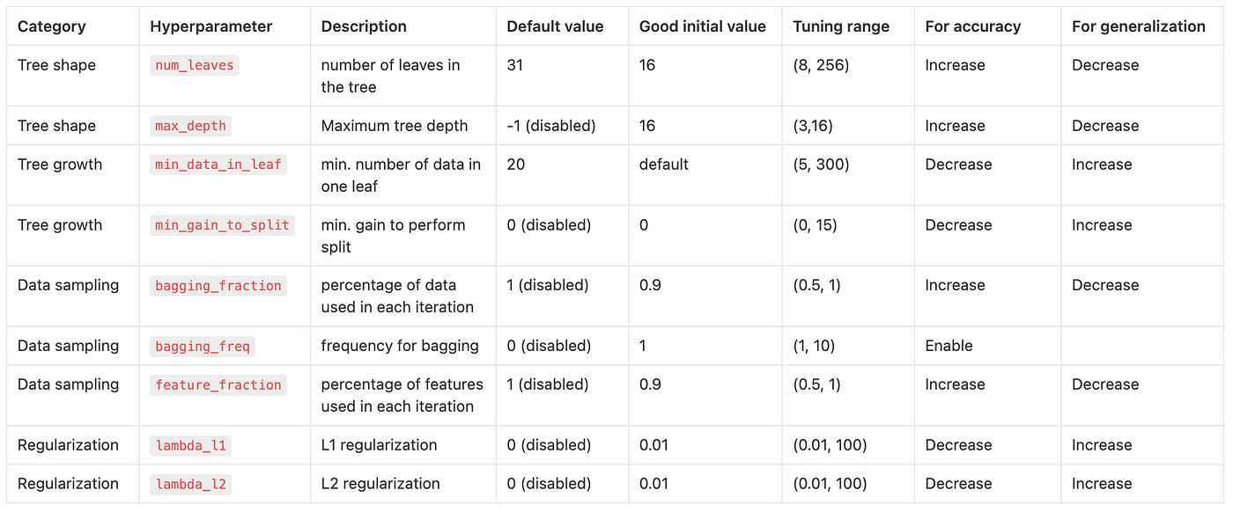Select the min_data_in_leaf hyperparameter tag
Screen dimensions: 1233x512
pyautogui.click(x=218, y=165)
